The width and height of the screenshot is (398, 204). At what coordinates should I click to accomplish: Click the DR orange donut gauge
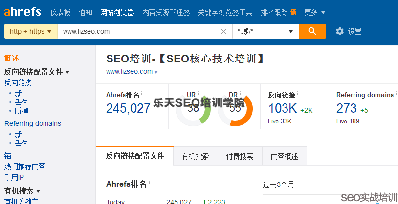(x=235, y=109)
